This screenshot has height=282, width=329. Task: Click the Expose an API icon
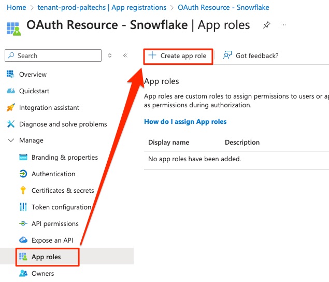pyautogui.click(x=23, y=240)
